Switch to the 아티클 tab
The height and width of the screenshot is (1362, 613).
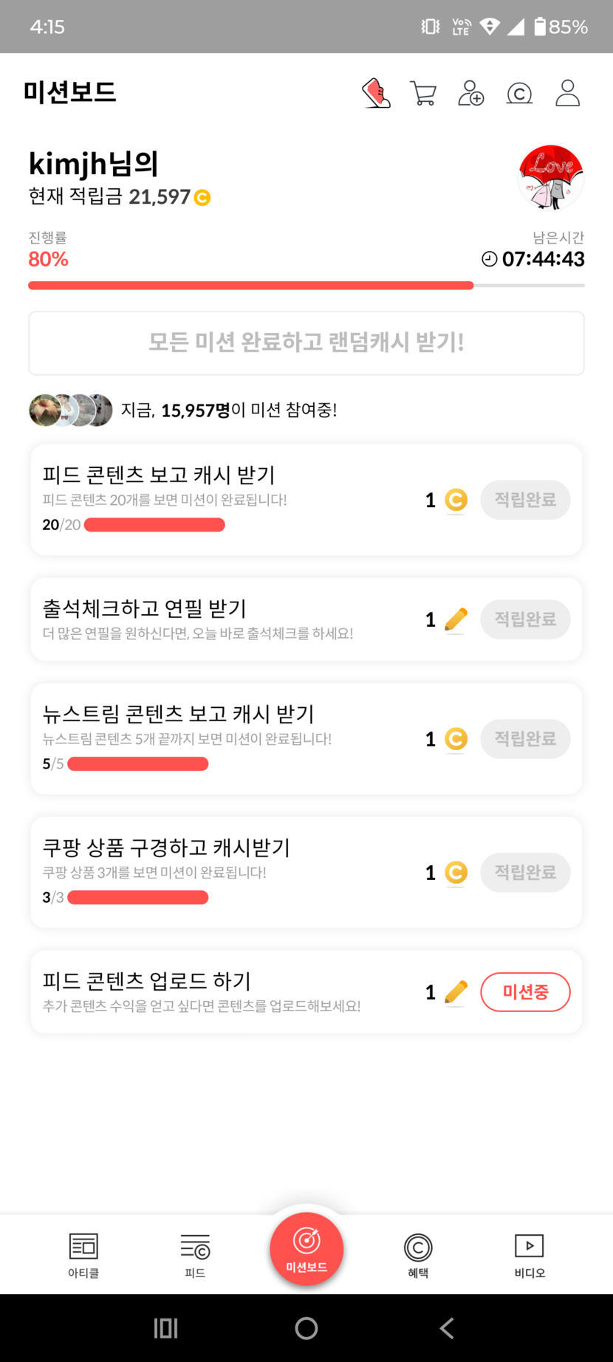tap(83, 1255)
